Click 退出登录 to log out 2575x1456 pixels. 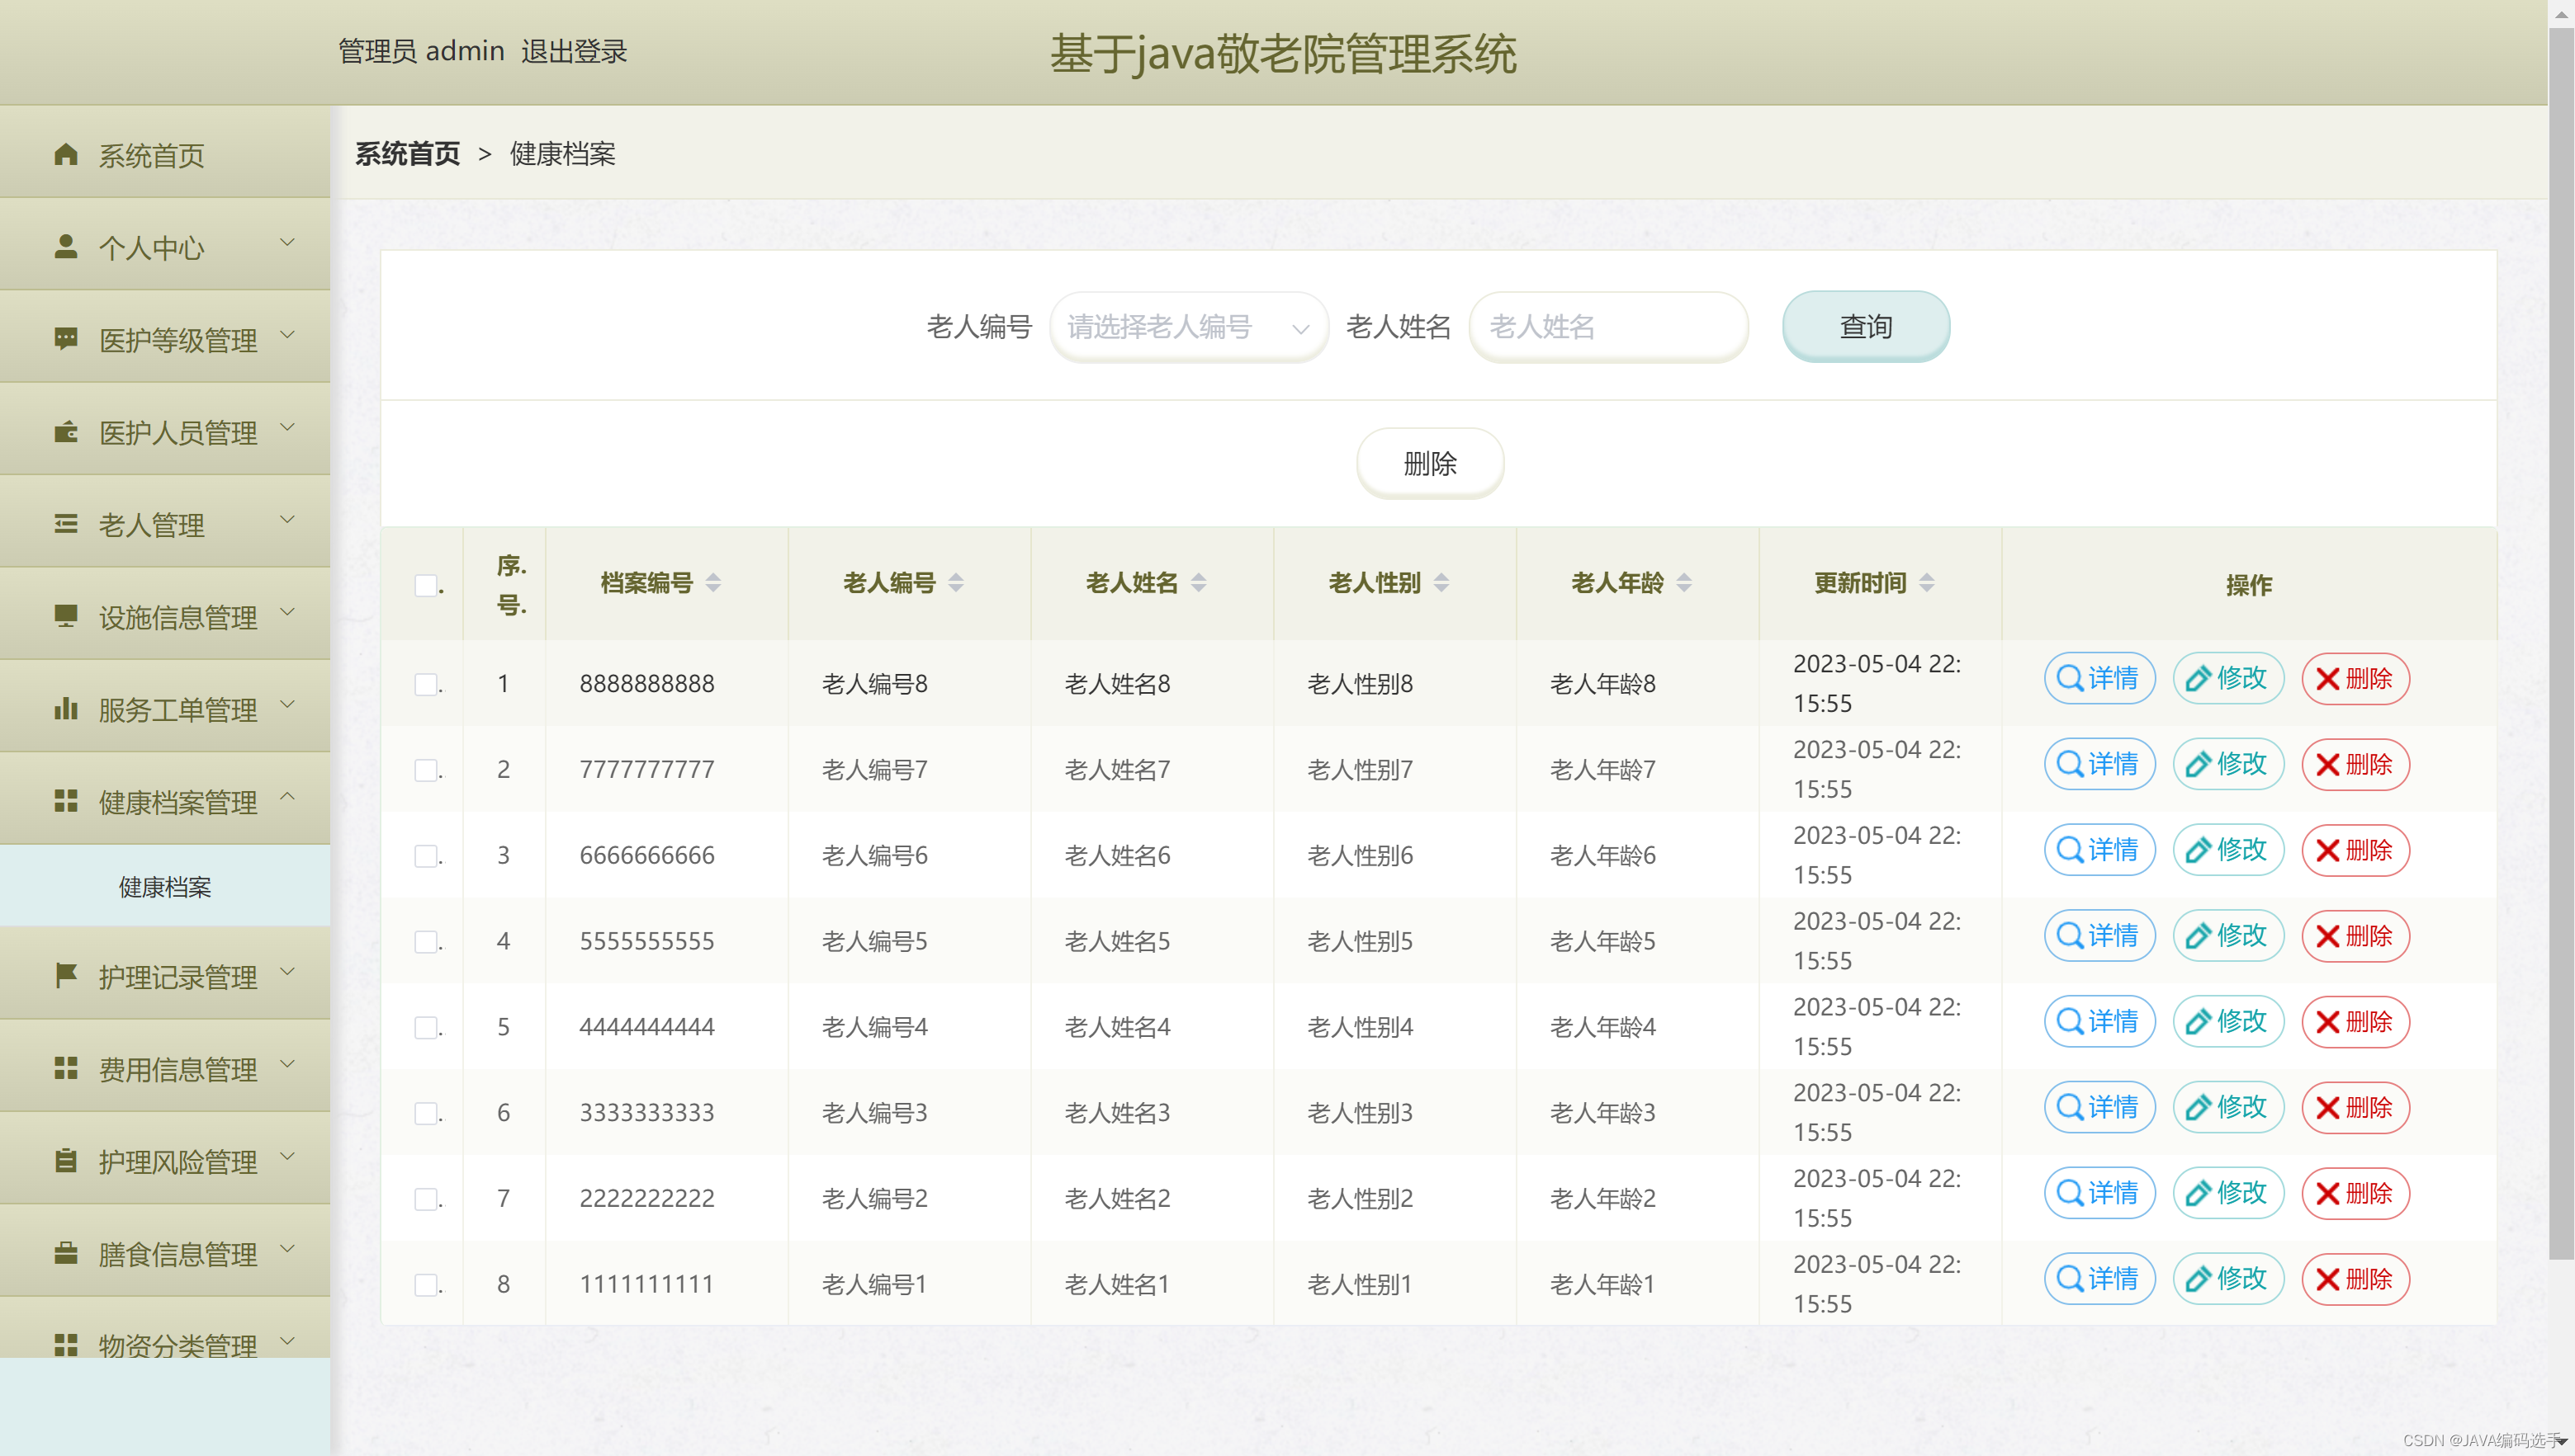(x=574, y=51)
